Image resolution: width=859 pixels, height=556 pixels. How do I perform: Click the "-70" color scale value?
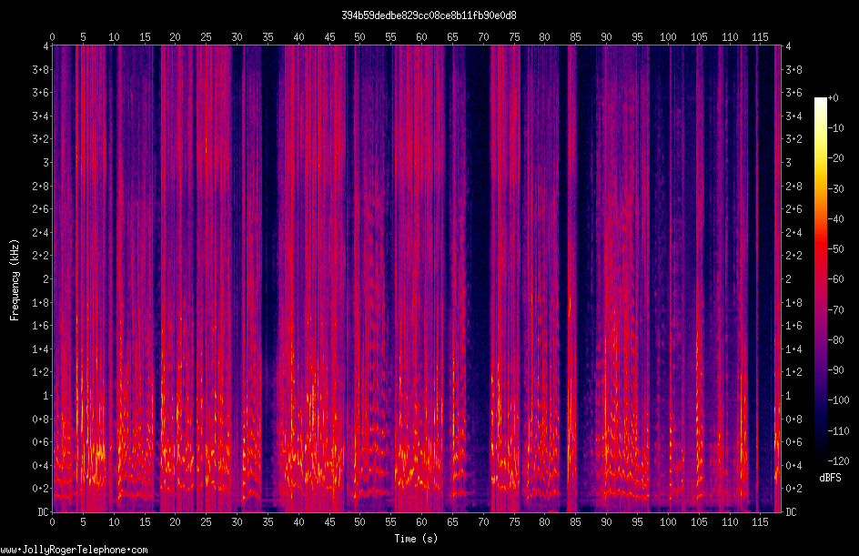(x=835, y=310)
